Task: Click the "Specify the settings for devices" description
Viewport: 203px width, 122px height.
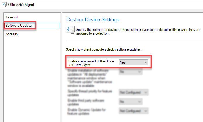Action: click(138, 32)
